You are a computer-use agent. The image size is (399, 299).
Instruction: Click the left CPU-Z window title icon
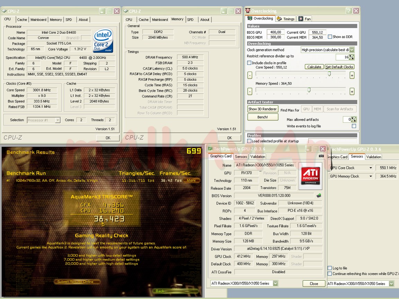point(4,11)
